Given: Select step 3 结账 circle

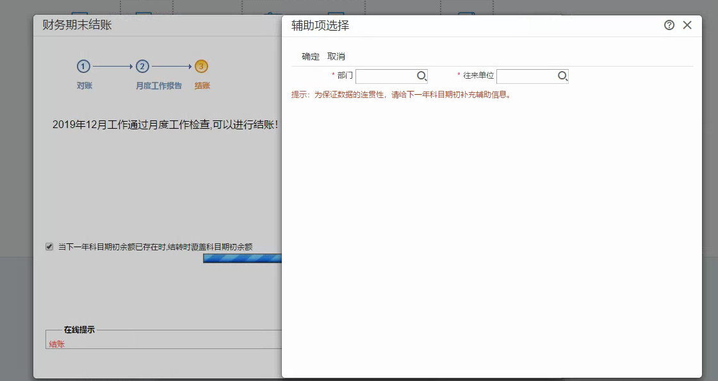Looking at the screenshot, I should (x=201, y=67).
